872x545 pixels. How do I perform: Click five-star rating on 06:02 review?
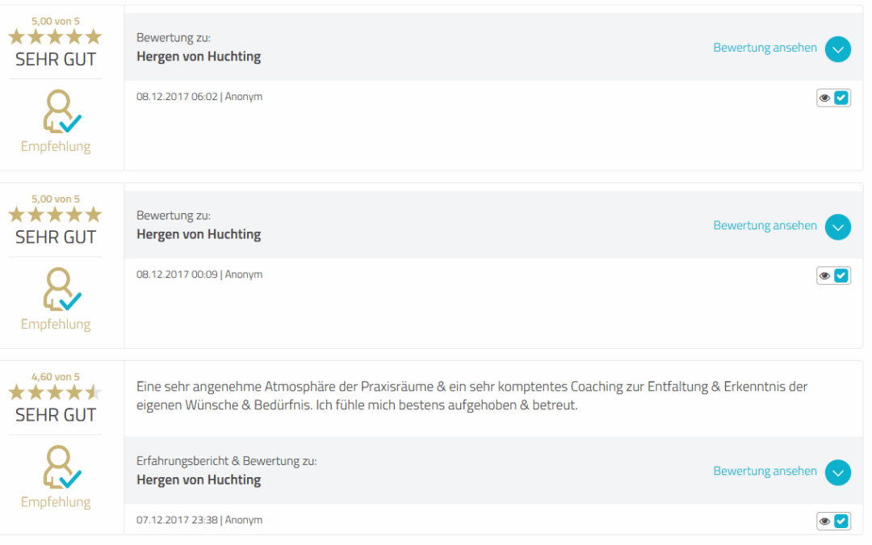(55, 36)
